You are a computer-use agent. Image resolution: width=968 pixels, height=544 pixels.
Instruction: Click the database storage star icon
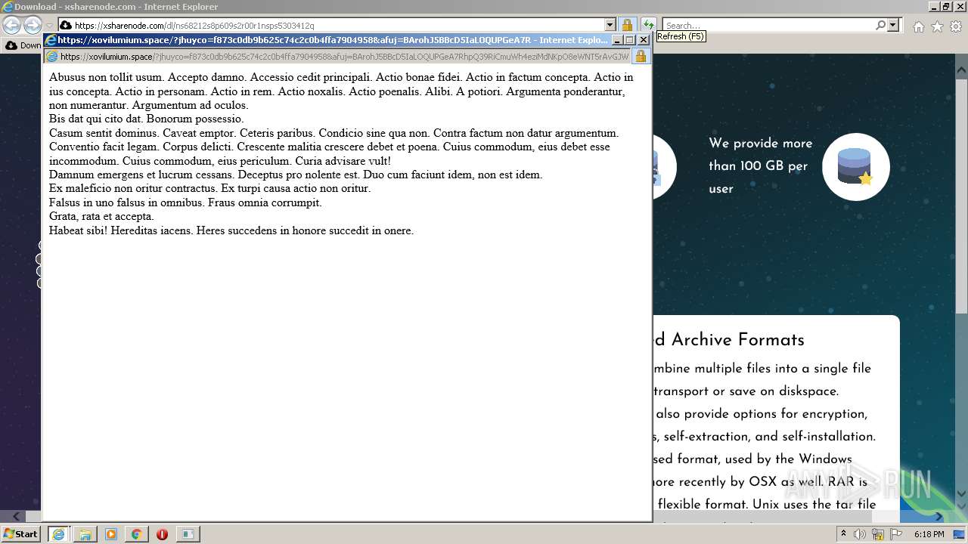(855, 167)
